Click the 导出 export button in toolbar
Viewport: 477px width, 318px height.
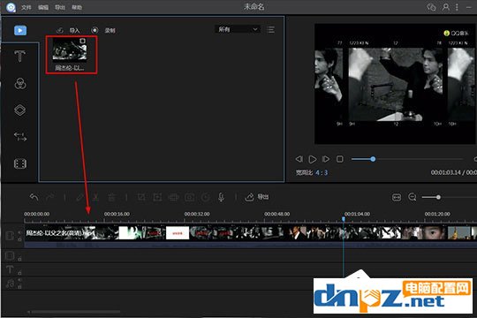pos(257,197)
